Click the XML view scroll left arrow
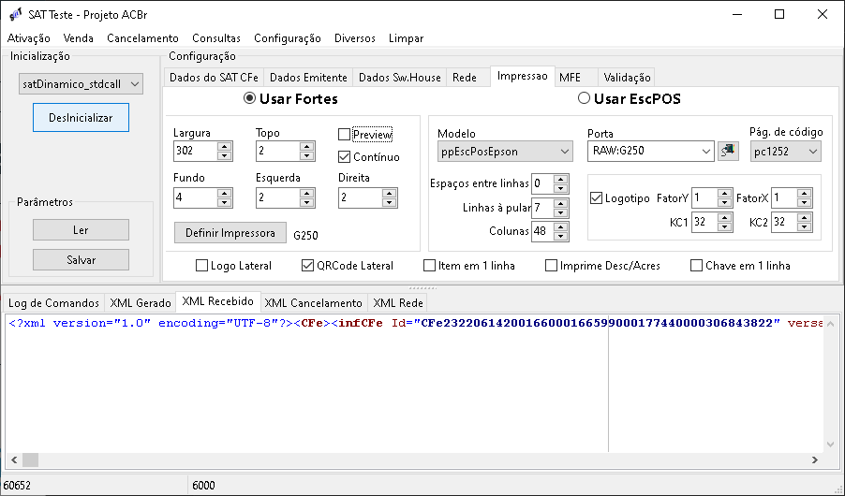The image size is (845, 496). point(14,460)
